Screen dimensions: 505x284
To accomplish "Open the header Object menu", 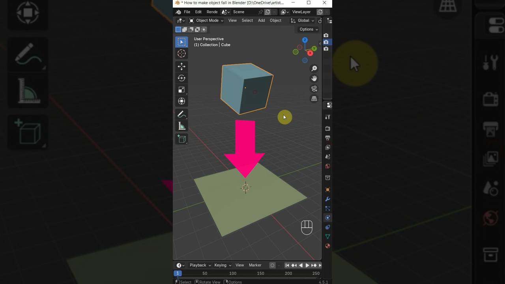I will tap(275, 21).
